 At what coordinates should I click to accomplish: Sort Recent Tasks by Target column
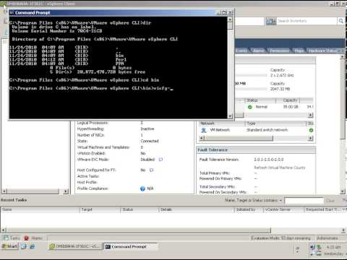coord(100,209)
